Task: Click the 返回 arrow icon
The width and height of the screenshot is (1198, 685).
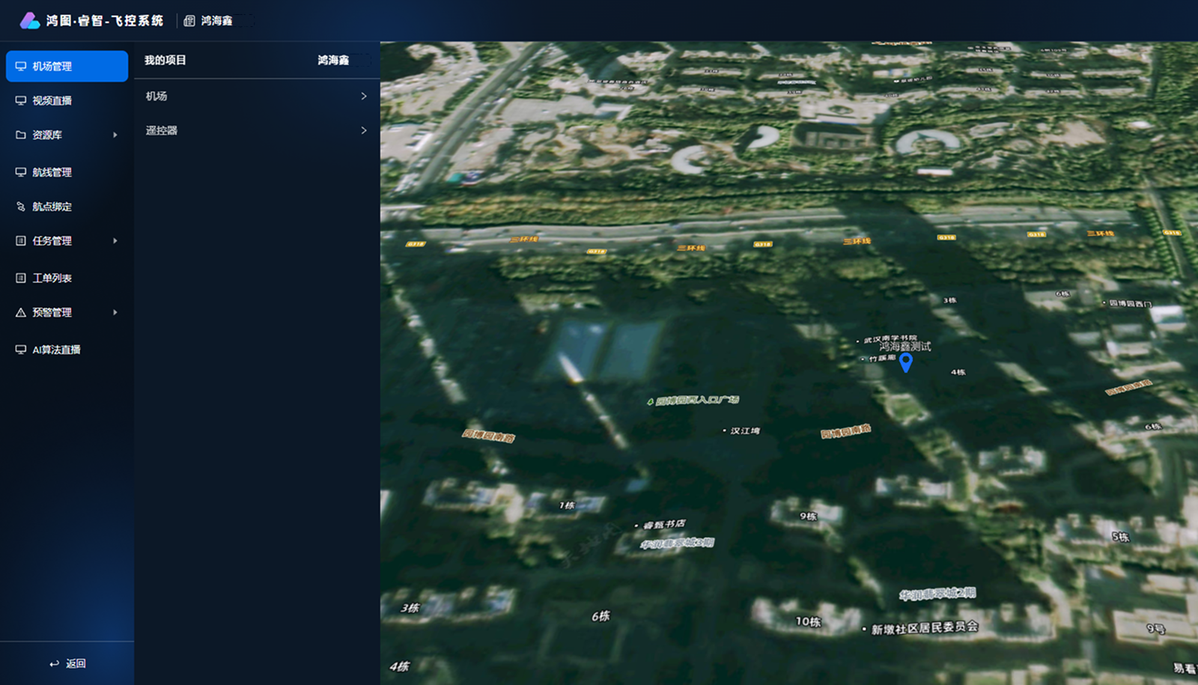Action: pyautogui.click(x=54, y=663)
